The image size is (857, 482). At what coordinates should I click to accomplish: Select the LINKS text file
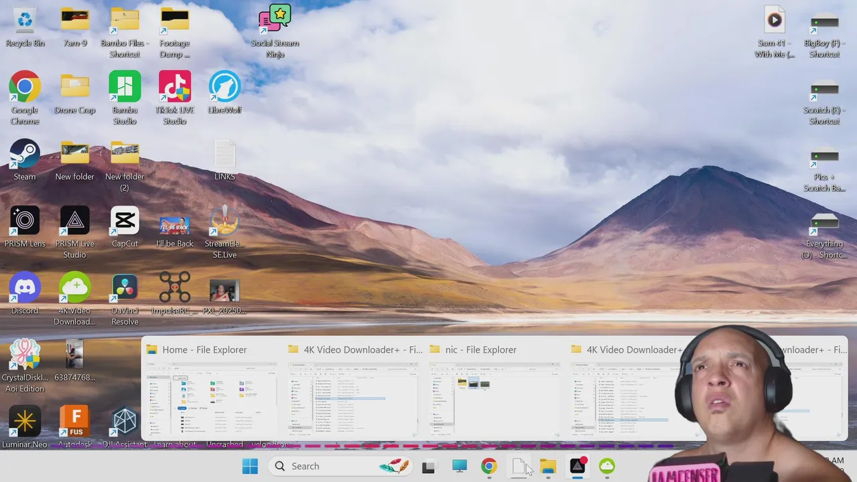pyautogui.click(x=225, y=160)
